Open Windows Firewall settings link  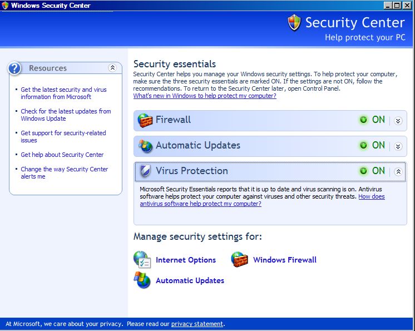pyautogui.click(x=285, y=260)
